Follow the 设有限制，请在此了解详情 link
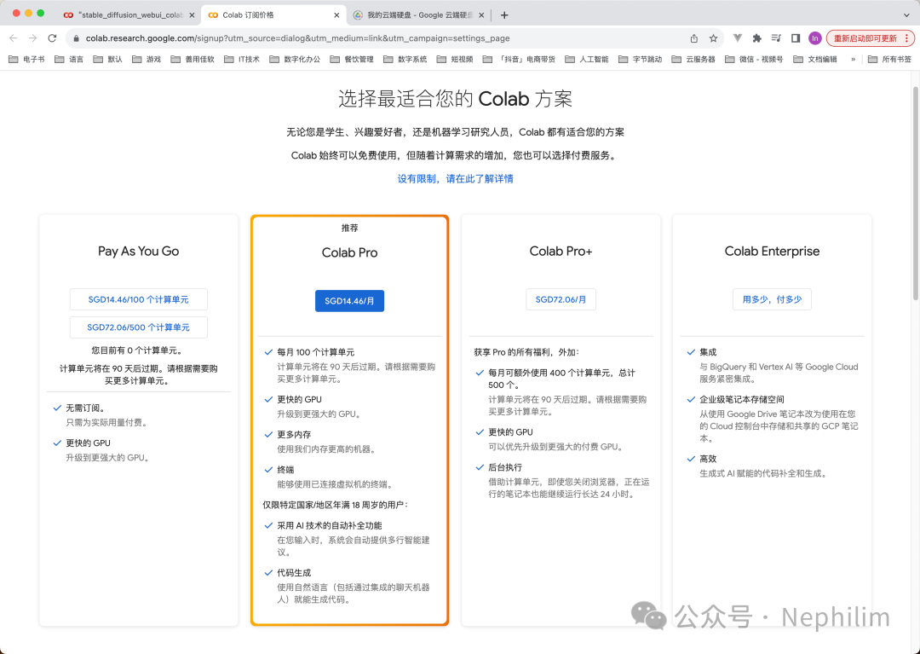Screen dimensions: 920x654 coord(455,178)
